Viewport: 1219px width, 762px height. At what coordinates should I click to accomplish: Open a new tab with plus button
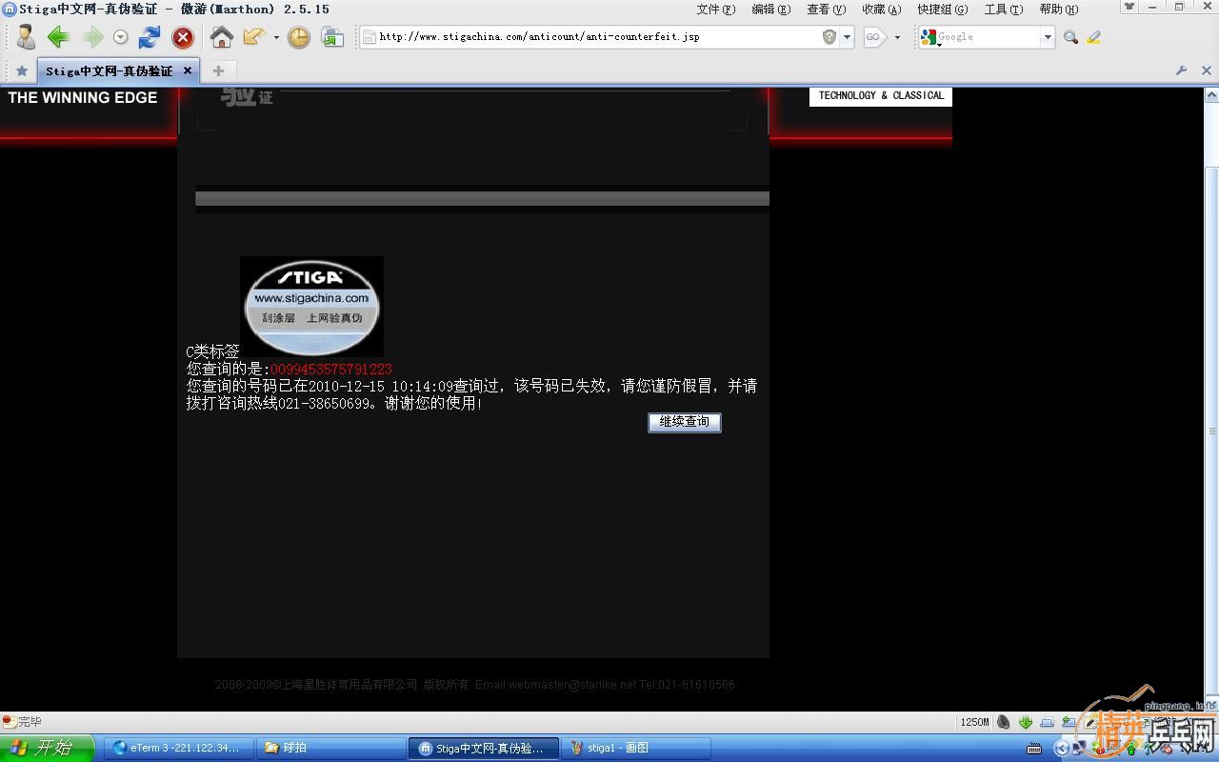point(218,70)
